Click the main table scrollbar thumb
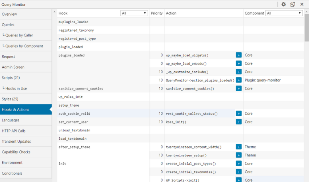 [x=306, y=28]
